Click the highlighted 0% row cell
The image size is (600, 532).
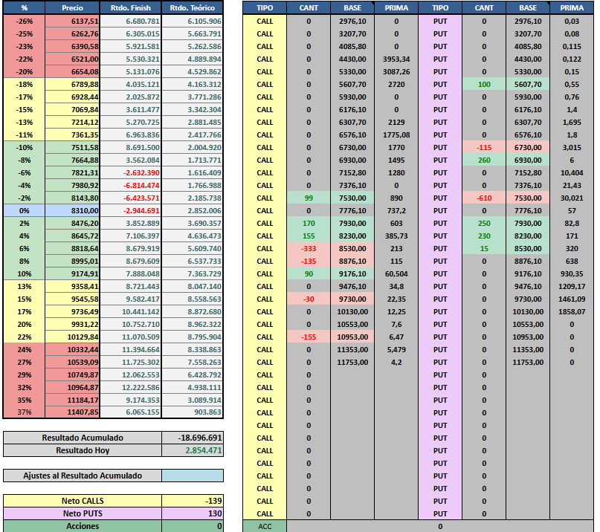(24, 211)
